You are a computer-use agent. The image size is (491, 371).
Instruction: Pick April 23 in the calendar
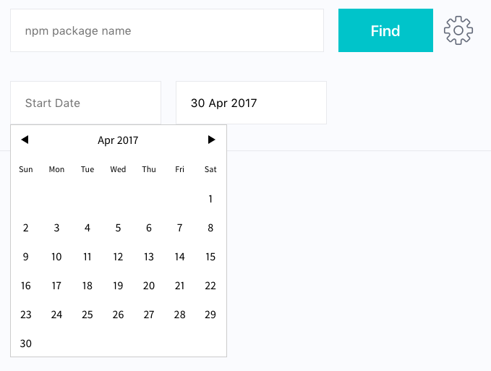[26, 315]
